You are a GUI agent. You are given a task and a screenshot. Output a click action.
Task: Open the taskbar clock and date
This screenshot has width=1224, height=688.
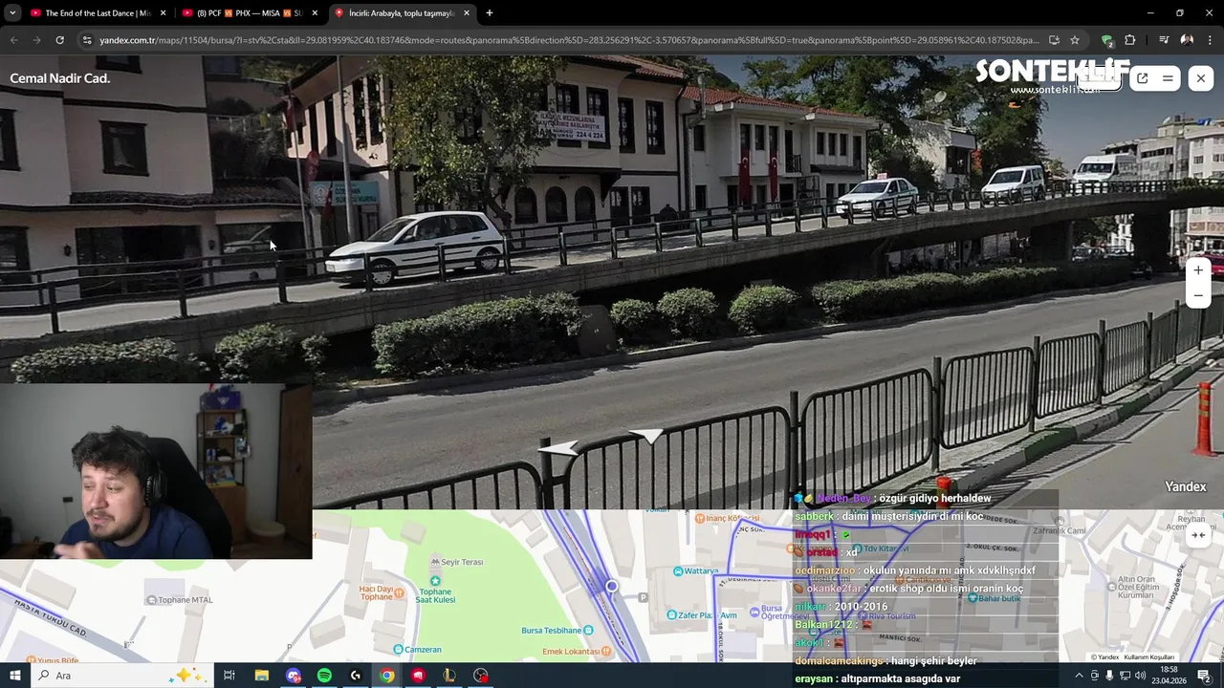1169,676
